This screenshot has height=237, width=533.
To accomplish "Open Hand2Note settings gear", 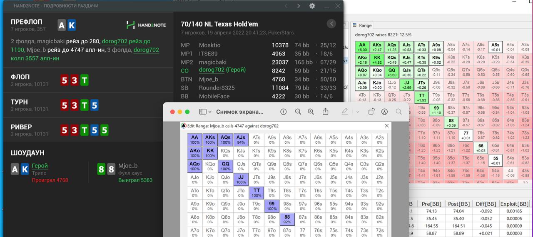I will click(x=312, y=6).
